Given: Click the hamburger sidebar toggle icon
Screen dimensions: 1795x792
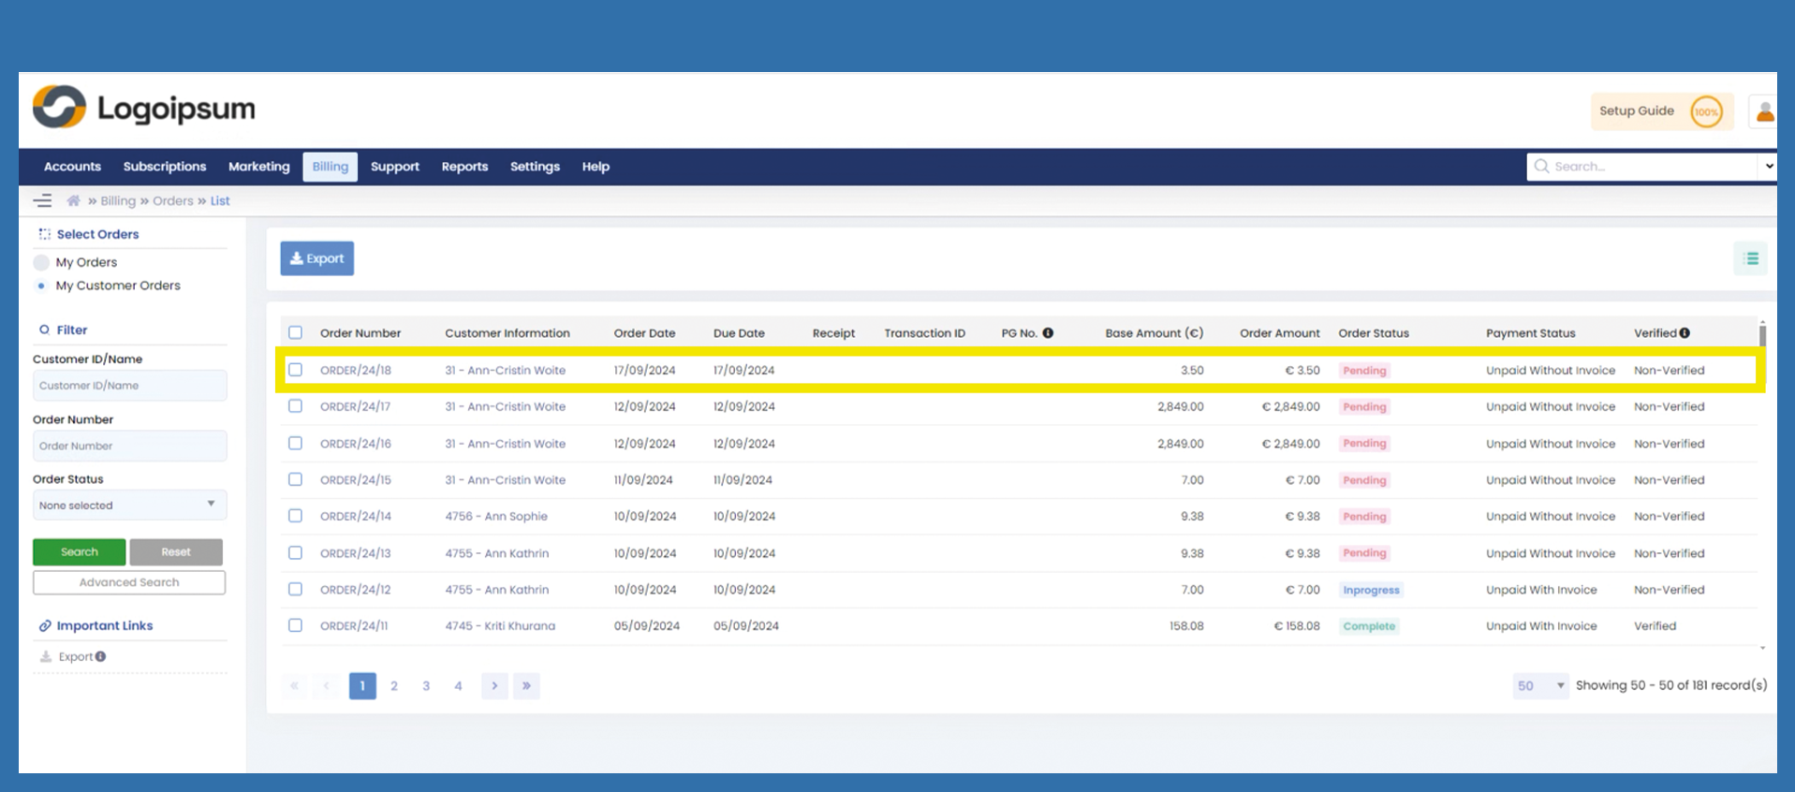Looking at the screenshot, I should pos(42,200).
